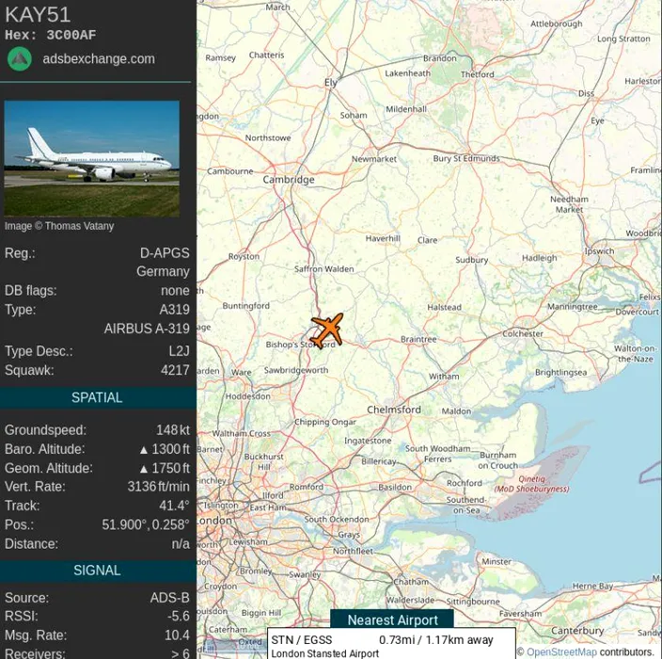Open the adsbexchange.com link

(99, 58)
